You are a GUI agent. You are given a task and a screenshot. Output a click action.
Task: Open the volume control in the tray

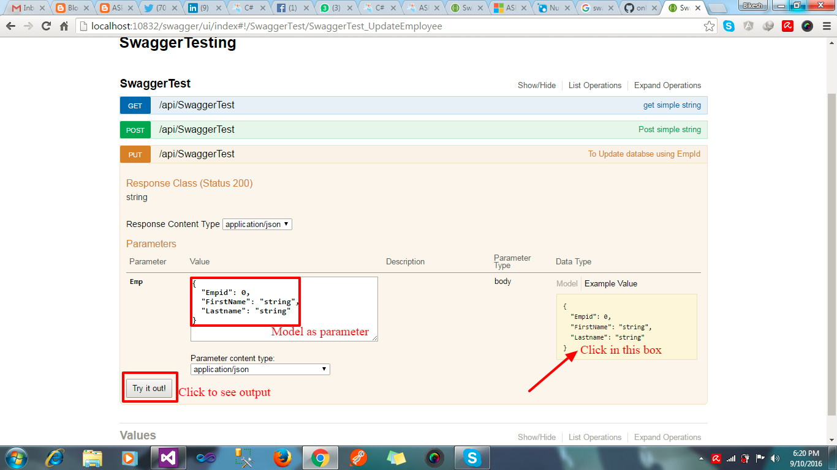774,458
